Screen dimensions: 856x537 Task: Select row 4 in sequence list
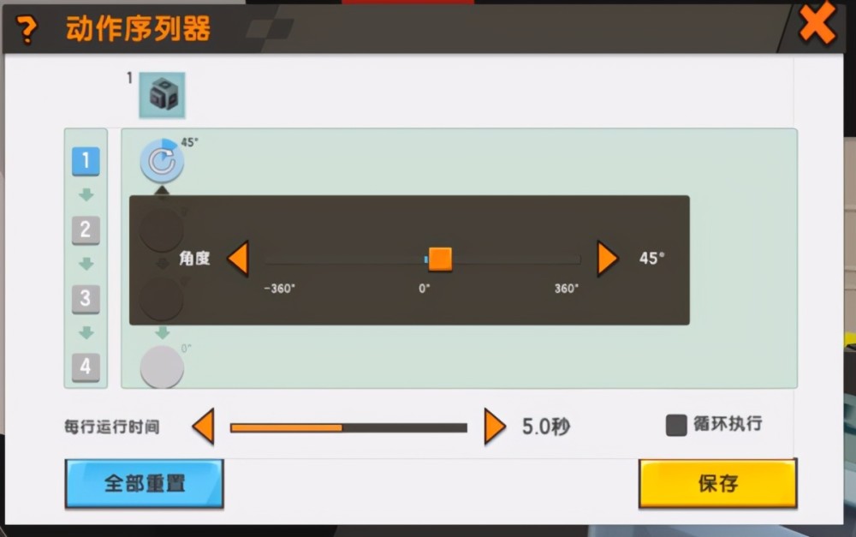(86, 367)
